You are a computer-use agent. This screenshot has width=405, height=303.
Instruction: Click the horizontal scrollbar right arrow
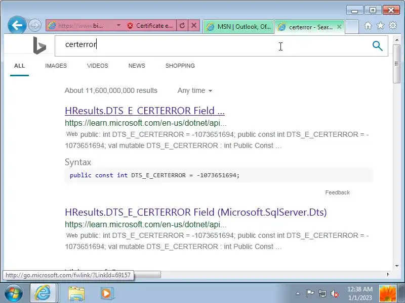(388, 274)
